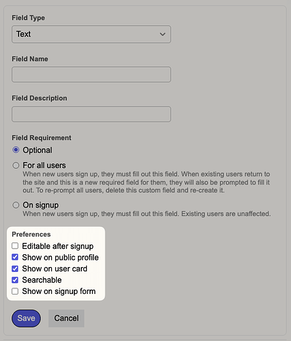The width and height of the screenshot is (291, 341).
Task: Click the Cancel button
Action: (66, 318)
